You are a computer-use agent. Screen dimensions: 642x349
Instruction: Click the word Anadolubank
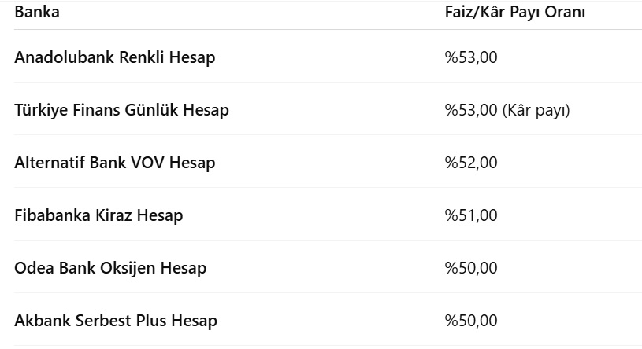[65, 57]
